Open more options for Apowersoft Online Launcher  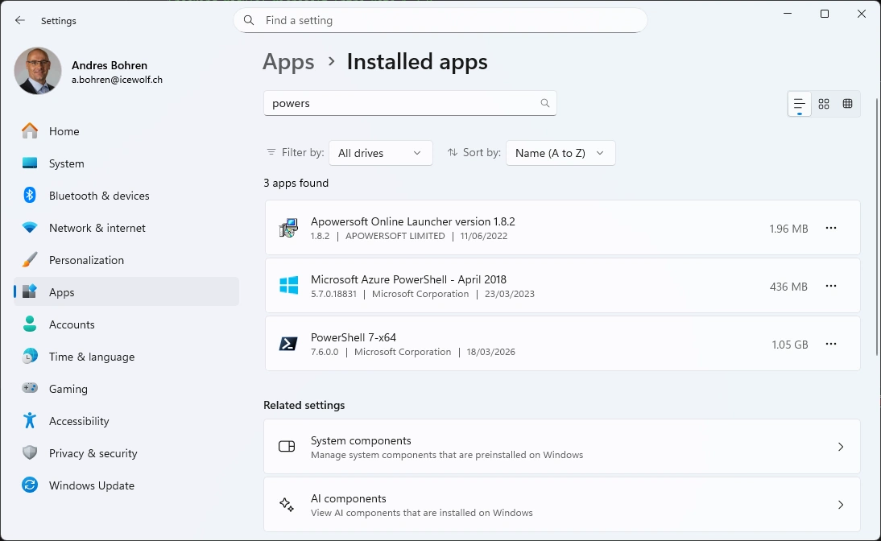click(x=831, y=228)
